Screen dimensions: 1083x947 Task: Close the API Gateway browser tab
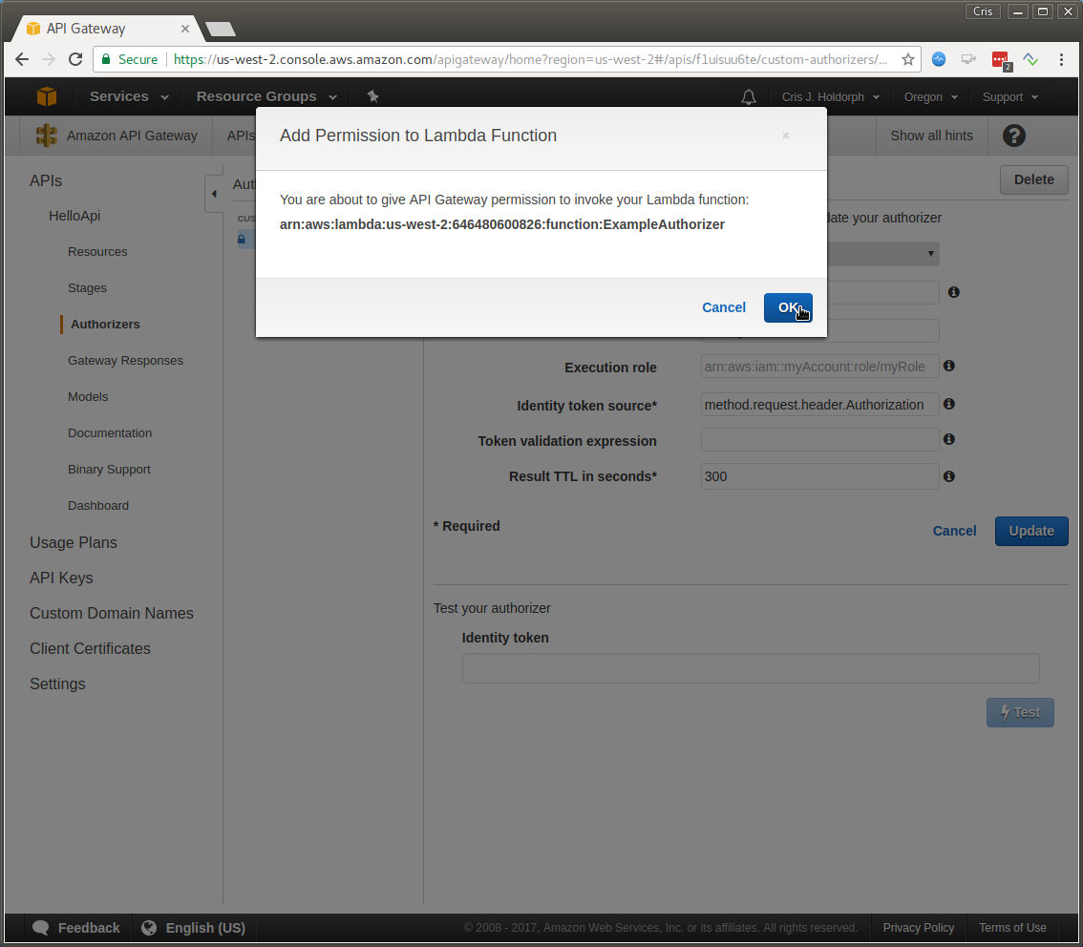[x=184, y=29]
